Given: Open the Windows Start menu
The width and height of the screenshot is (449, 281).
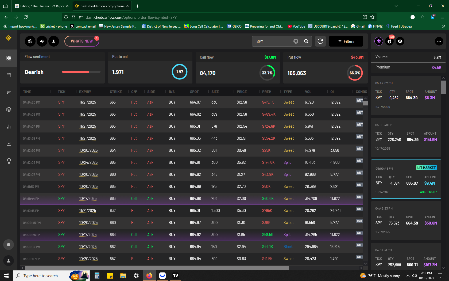Looking at the screenshot, I should pyautogui.click(x=6, y=276).
